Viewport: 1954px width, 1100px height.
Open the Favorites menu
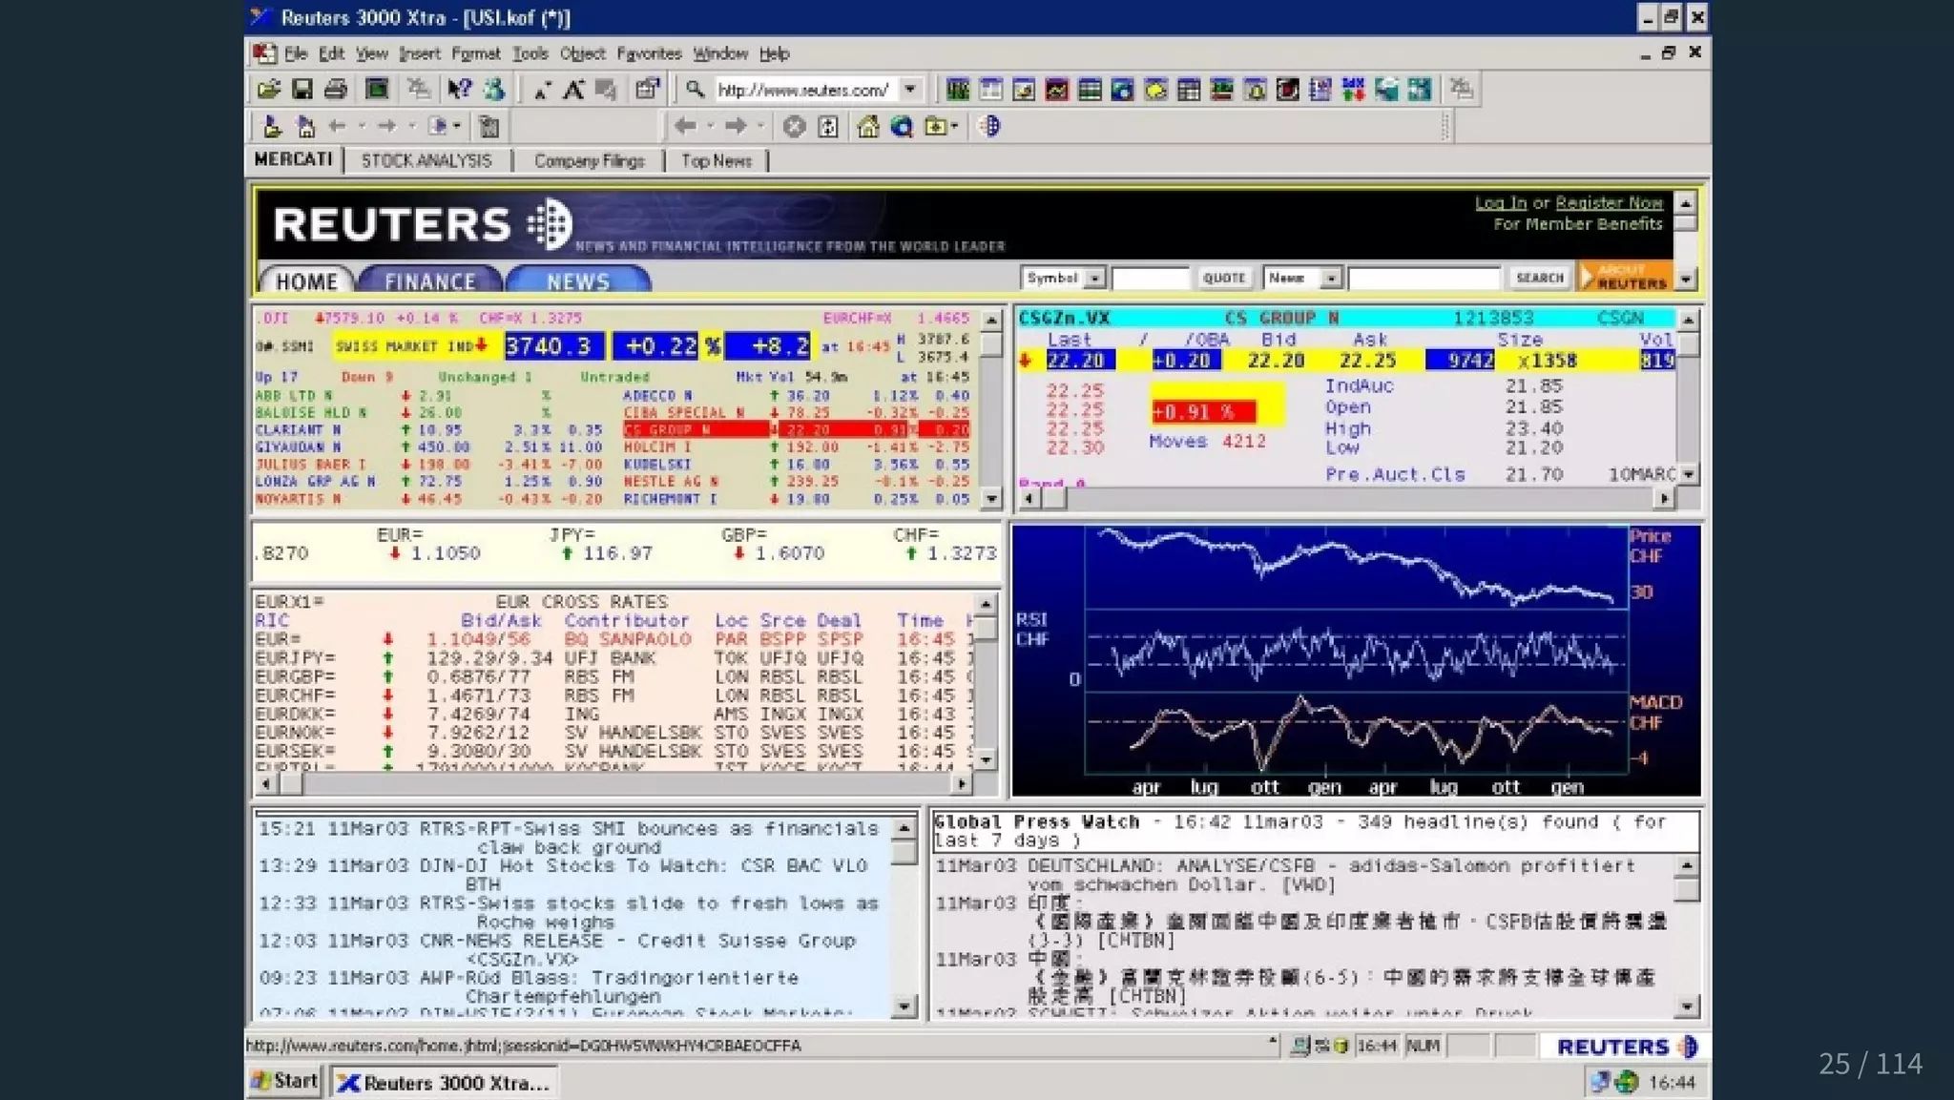pos(649,53)
